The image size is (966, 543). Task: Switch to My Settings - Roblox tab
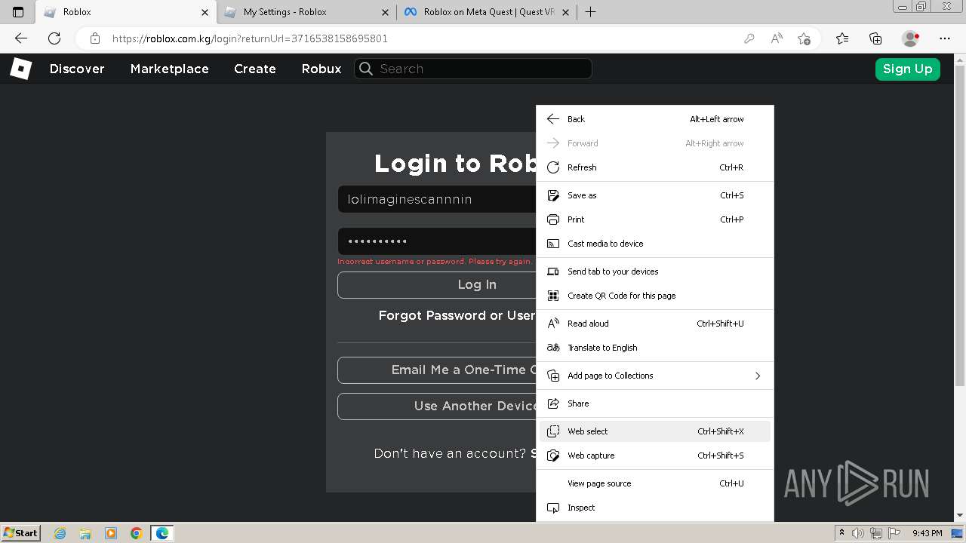click(x=306, y=12)
